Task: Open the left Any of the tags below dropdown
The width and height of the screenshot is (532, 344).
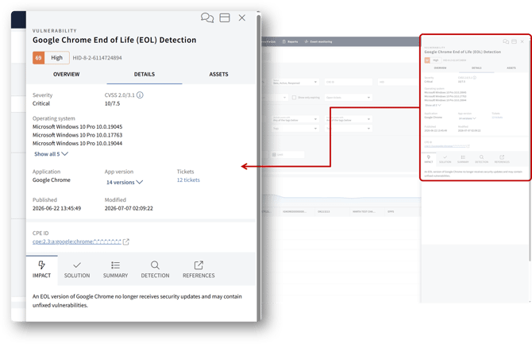Action: (x=295, y=119)
